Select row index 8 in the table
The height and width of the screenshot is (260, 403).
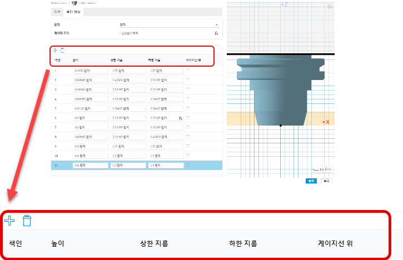[56, 137]
